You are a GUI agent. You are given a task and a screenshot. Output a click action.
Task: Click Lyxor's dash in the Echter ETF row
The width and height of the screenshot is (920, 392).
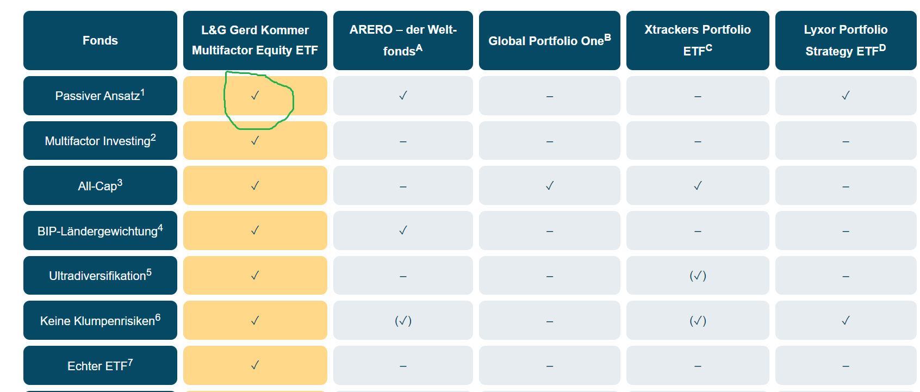[846, 366]
